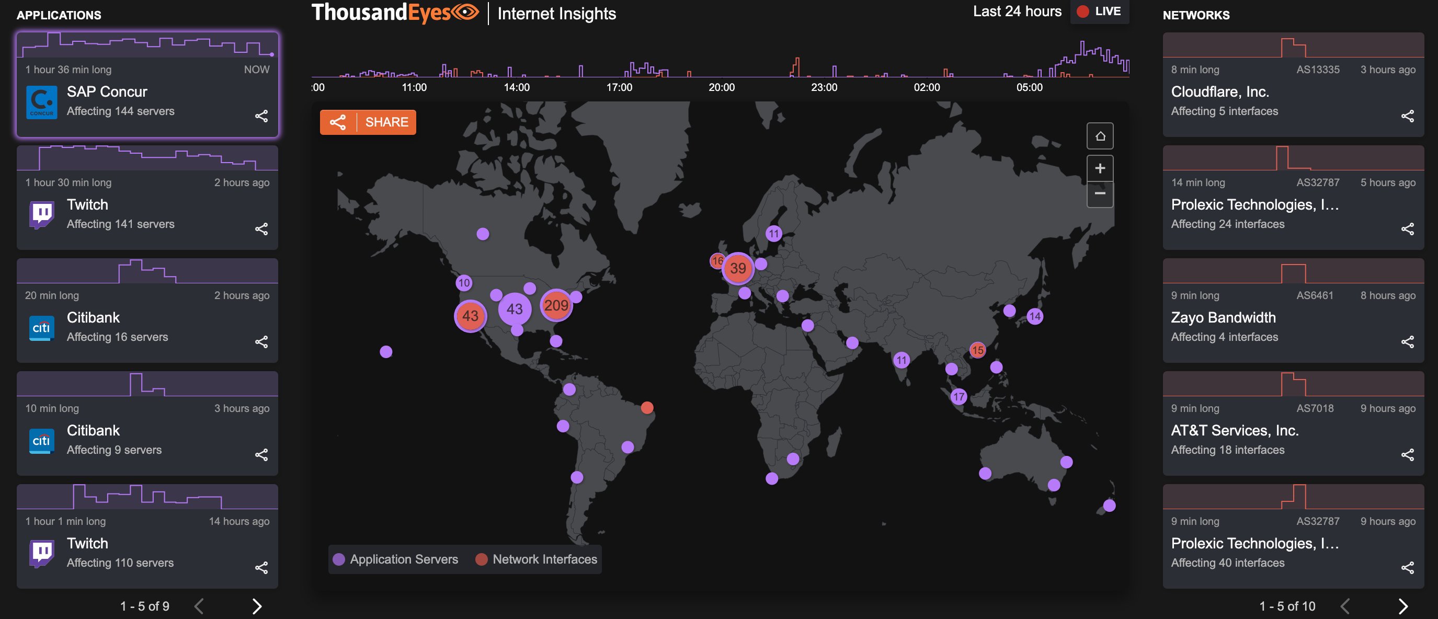Share the Prolexic 40 interfaces outage
Viewport: 1438px width, 619px height.
pos(1407,568)
